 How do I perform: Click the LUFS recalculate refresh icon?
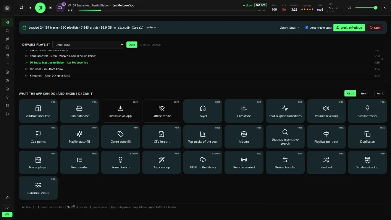click(x=337, y=8)
